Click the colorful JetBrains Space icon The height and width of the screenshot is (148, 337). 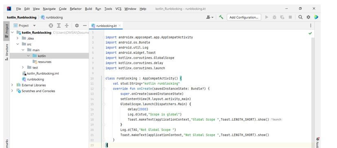(316, 17)
